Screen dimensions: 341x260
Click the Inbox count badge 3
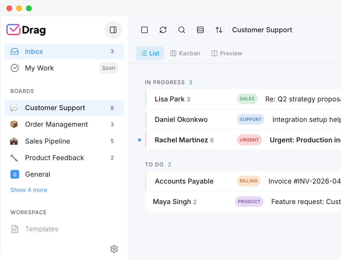[112, 51]
